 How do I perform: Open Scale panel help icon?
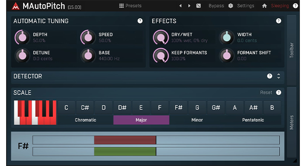(278, 93)
